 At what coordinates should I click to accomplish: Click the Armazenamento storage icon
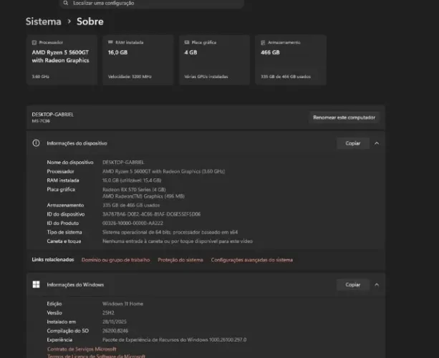[263, 42]
